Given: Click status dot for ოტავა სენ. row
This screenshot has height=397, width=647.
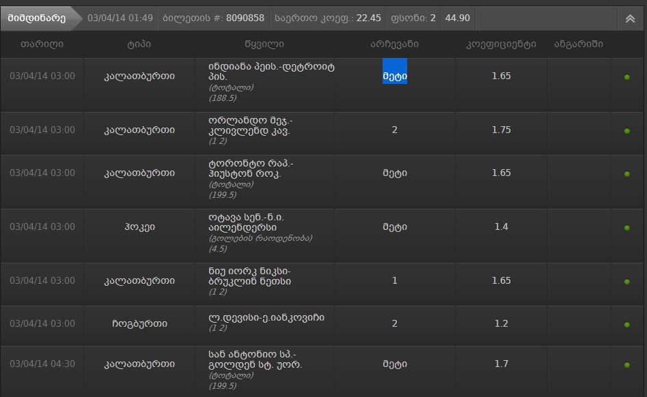Looking at the screenshot, I should (627, 228).
